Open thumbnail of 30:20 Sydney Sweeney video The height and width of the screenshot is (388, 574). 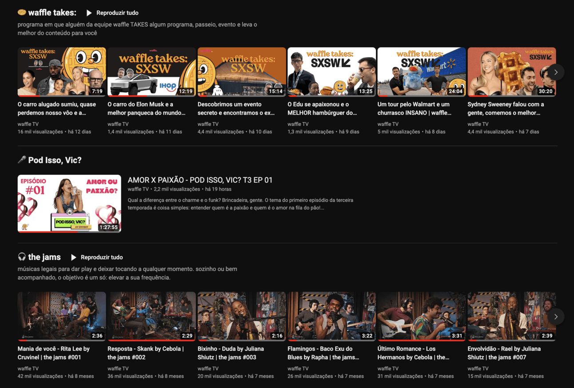512,72
